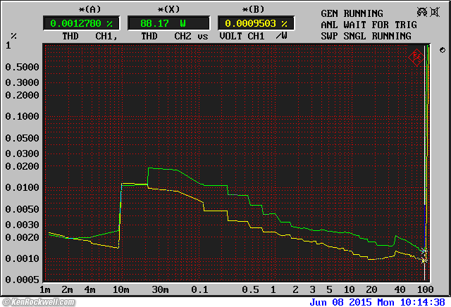Viewport: 451px width, 307px height.
Task: Click the GEN RUNNING status text
Action: coord(352,13)
